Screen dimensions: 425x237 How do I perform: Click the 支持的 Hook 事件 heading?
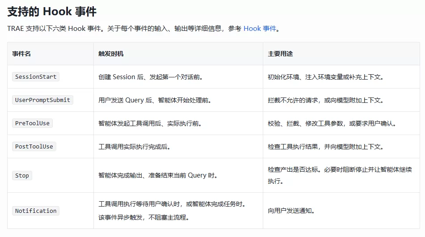[x=52, y=12]
